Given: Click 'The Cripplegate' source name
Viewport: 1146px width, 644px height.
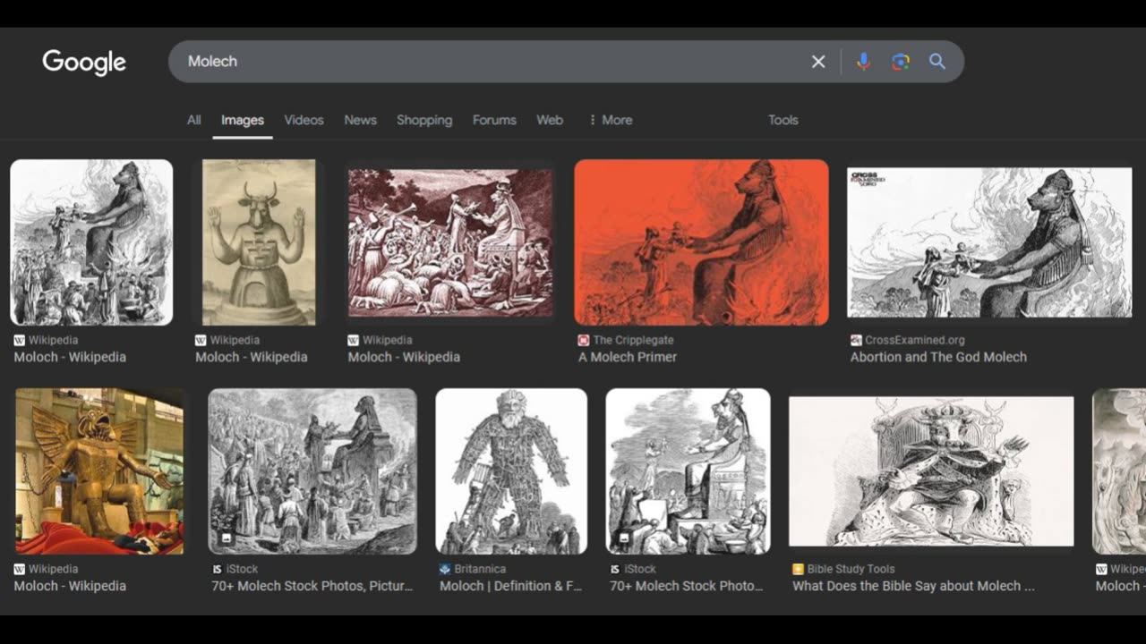Looking at the screenshot, I should click(x=633, y=340).
